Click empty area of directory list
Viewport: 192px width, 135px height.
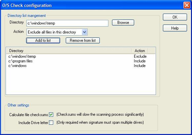(81, 81)
